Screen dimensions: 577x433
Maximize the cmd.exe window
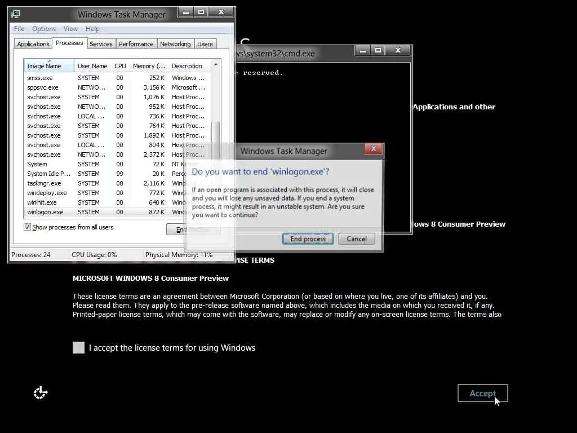click(x=378, y=50)
